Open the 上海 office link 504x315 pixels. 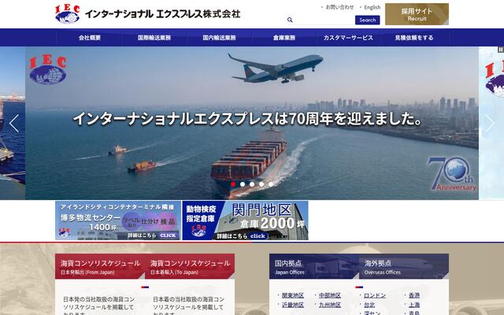pyautogui.click(x=414, y=305)
